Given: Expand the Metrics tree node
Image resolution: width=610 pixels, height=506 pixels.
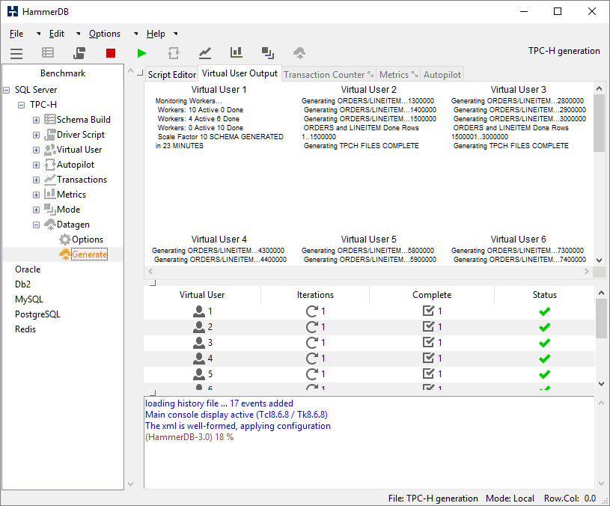Looking at the screenshot, I should pyautogui.click(x=36, y=195).
